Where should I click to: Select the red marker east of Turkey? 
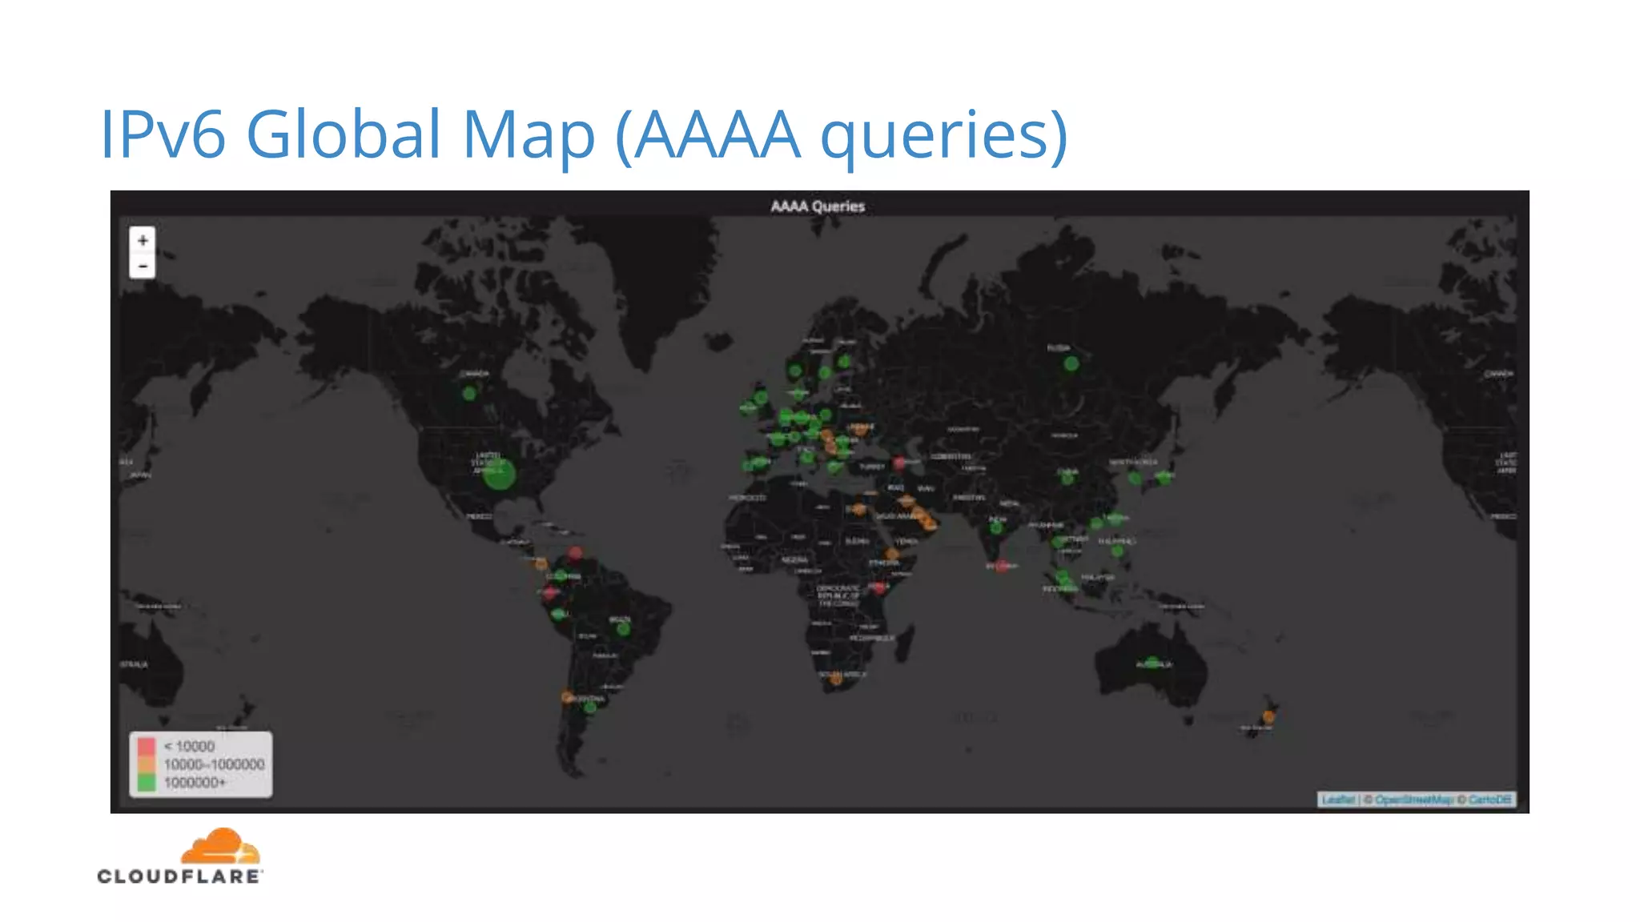pos(898,463)
